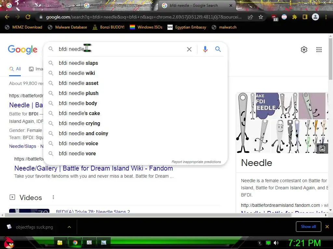The image size is (333, 249).
Task: Select the All results tab
Action: coord(15,69)
